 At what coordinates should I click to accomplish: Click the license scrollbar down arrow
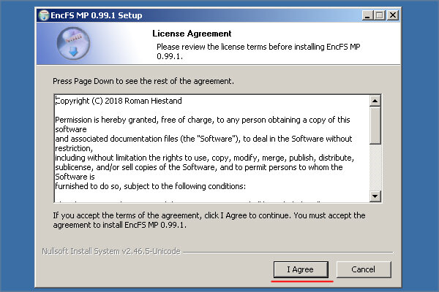tap(375, 196)
